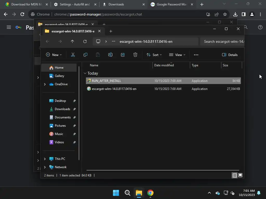Viewport: 266px width, 199px height.
Task: Switch to details list view in status bar
Action: 235,175
